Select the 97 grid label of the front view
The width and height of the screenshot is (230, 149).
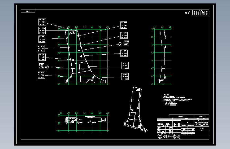[x=59, y=29]
